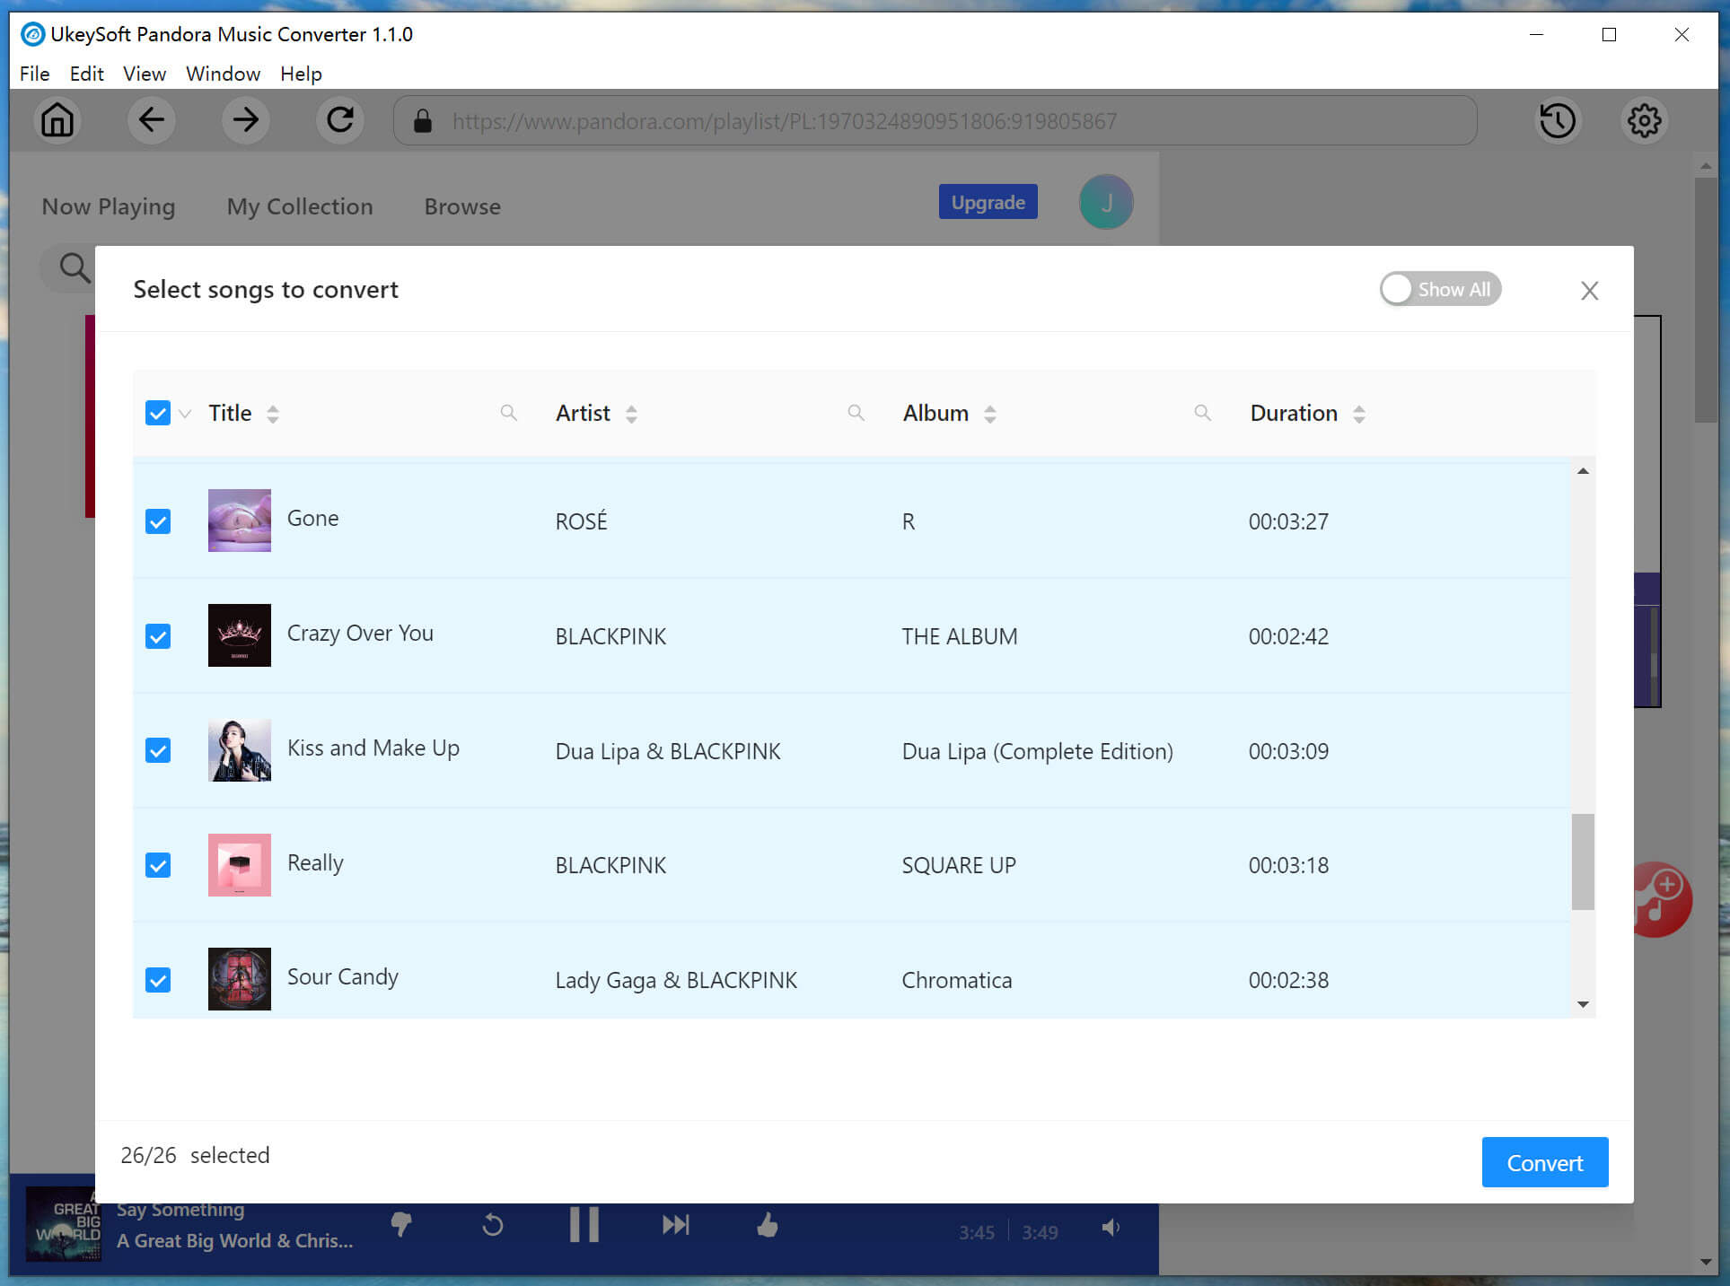The width and height of the screenshot is (1730, 1286).
Task: Toggle the Show All switch on
Action: click(x=1436, y=289)
